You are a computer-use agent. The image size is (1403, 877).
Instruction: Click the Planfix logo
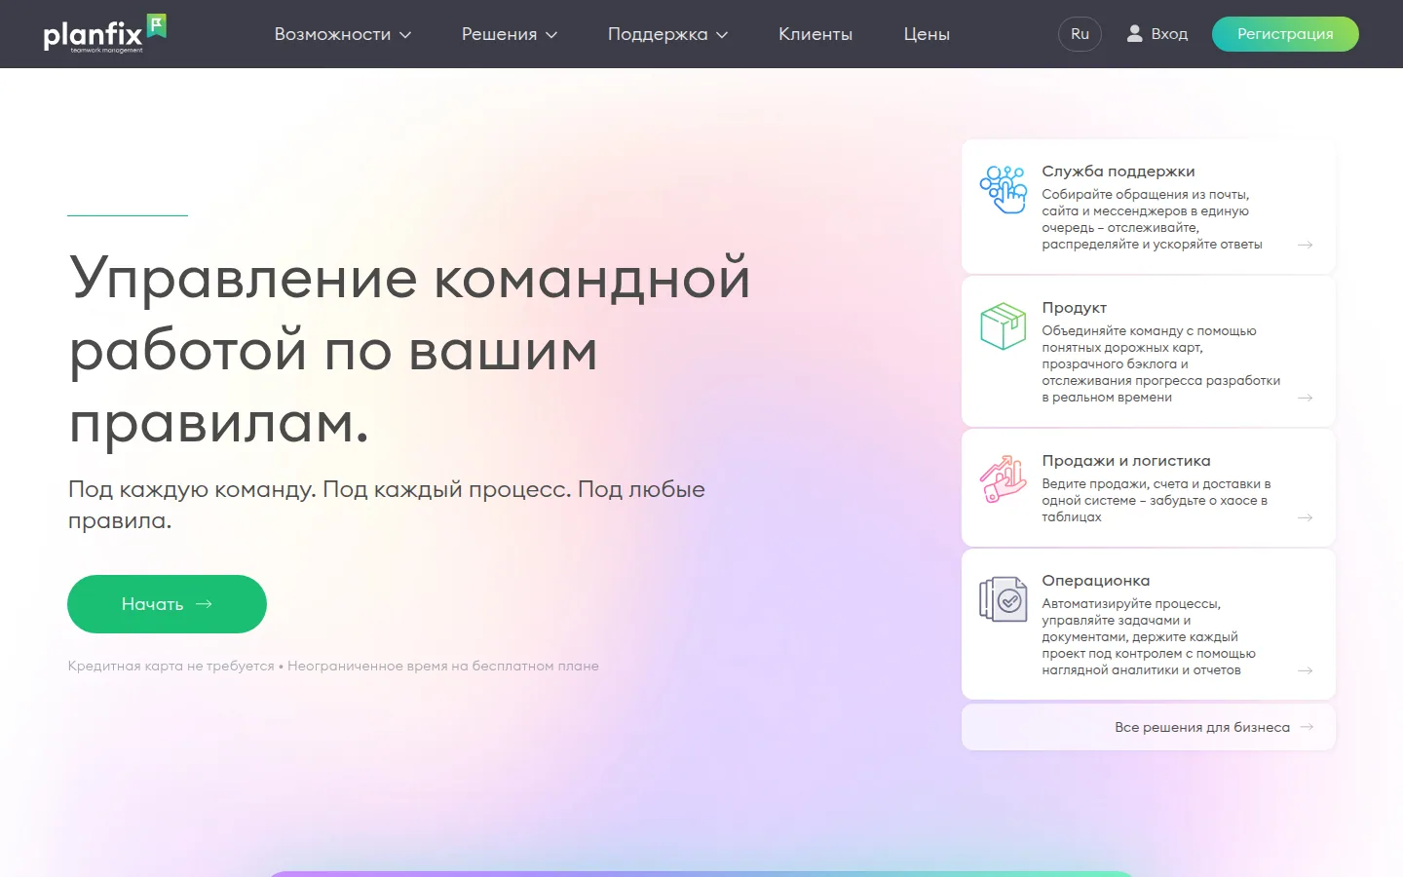coord(105,34)
